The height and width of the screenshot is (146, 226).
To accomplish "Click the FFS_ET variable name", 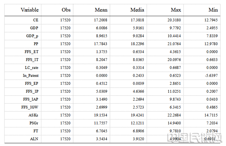I will [31, 52].
